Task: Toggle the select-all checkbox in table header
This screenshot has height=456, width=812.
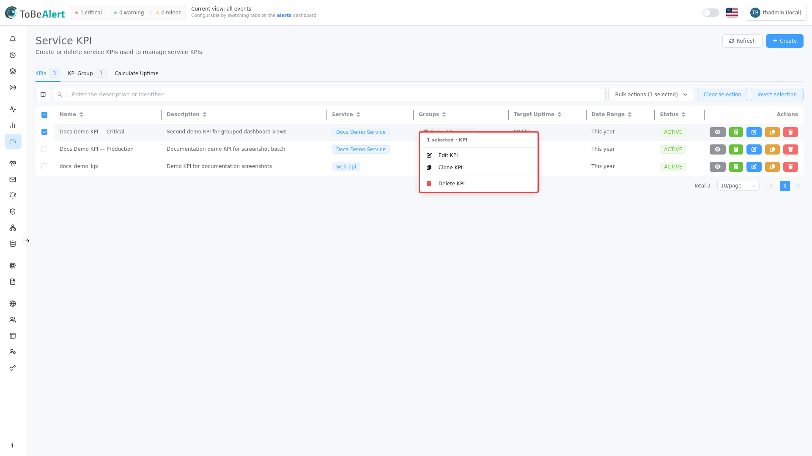Action: tap(44, 115)
